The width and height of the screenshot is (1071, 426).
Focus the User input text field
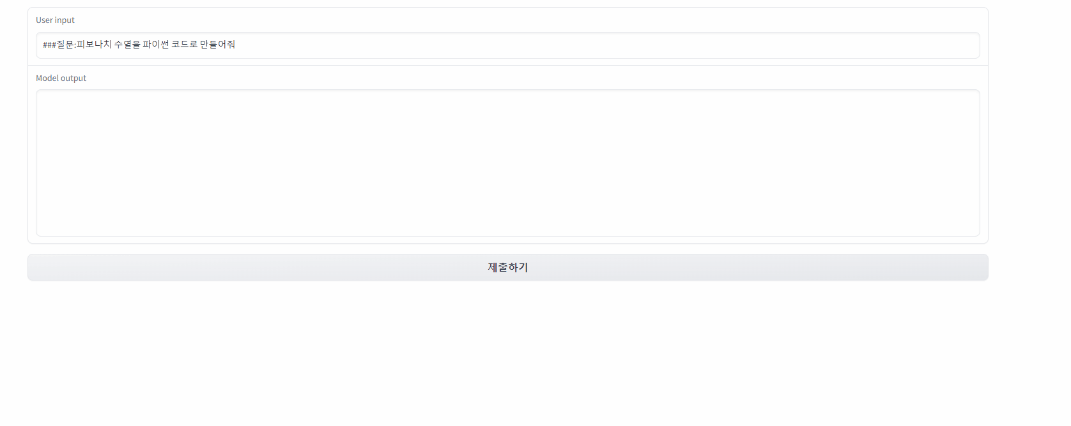[x=507, y=45]
